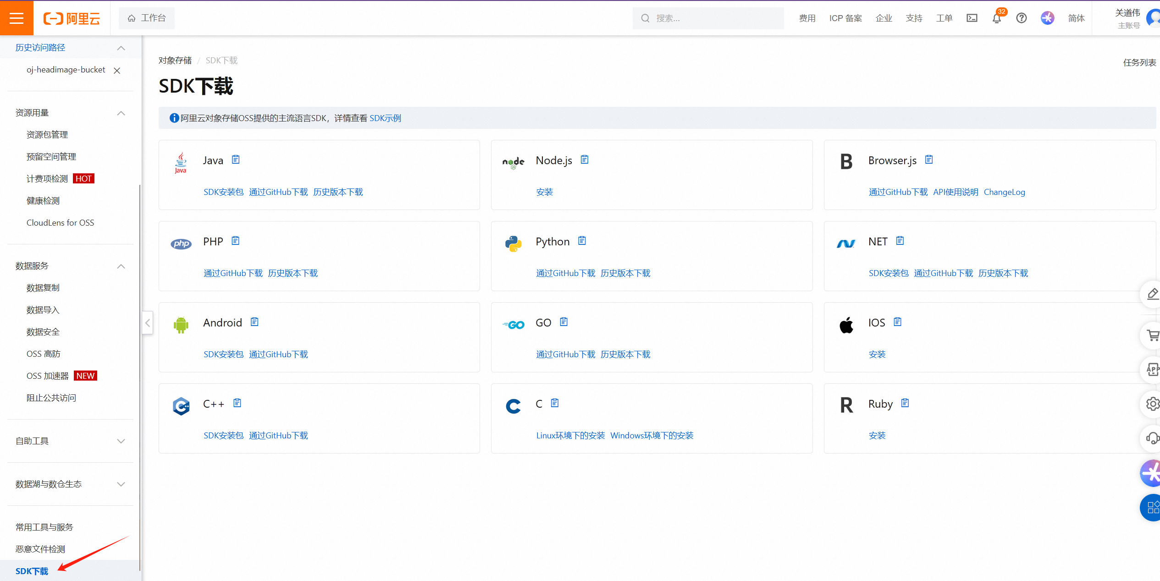Viewport: 1160px width, 581px height.
Task: Open CloudLens for OSS in sidebar
Action: 60,223
